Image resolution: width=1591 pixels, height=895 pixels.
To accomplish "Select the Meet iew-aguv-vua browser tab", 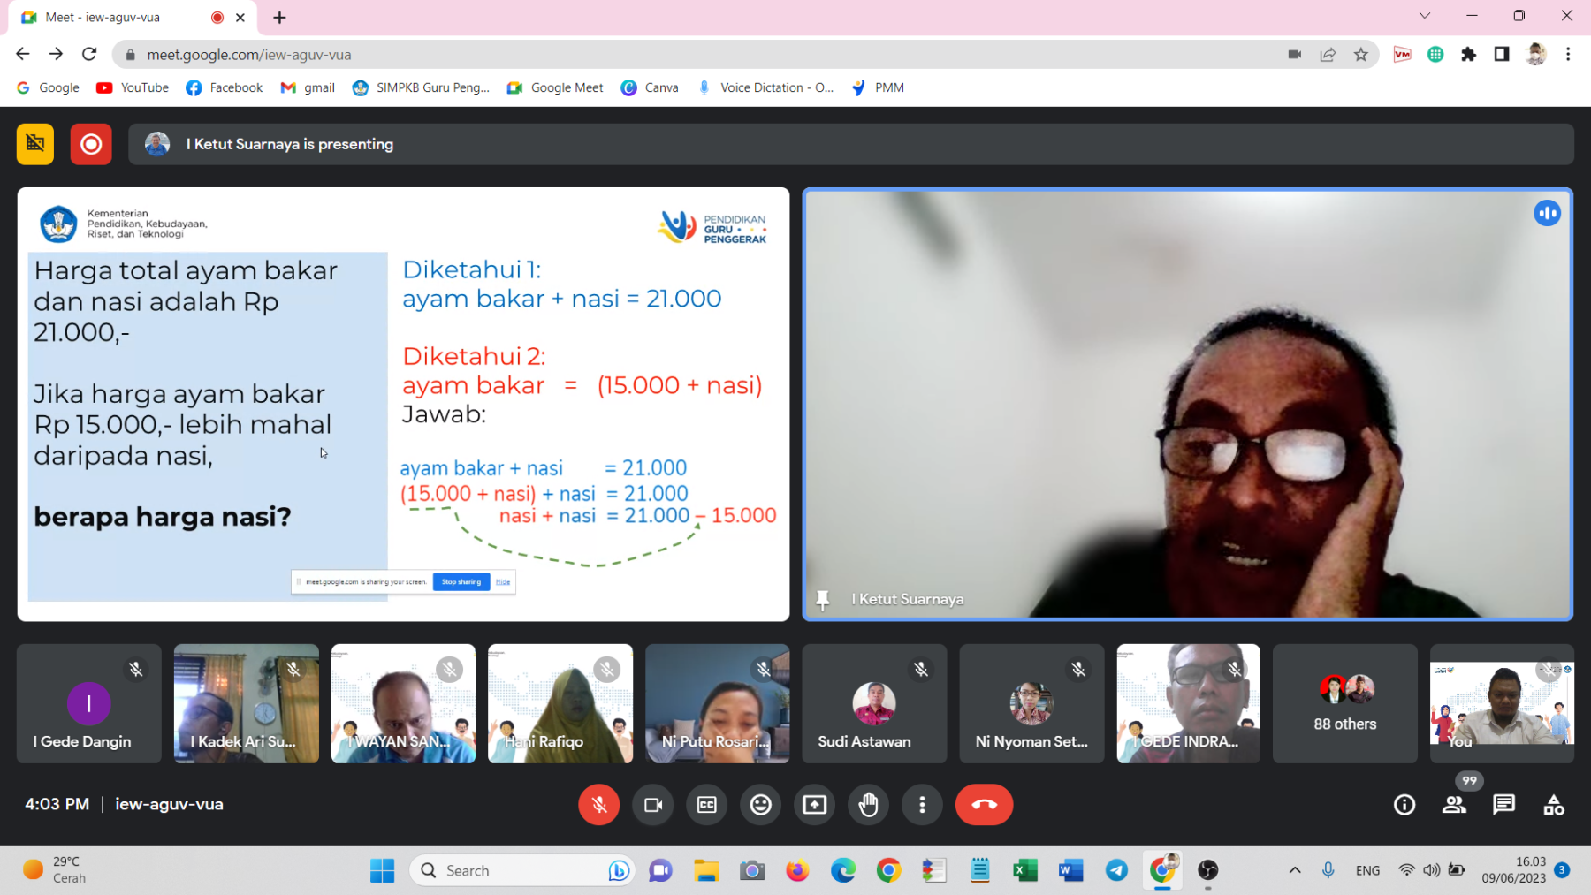I will (x=115, y=18).
